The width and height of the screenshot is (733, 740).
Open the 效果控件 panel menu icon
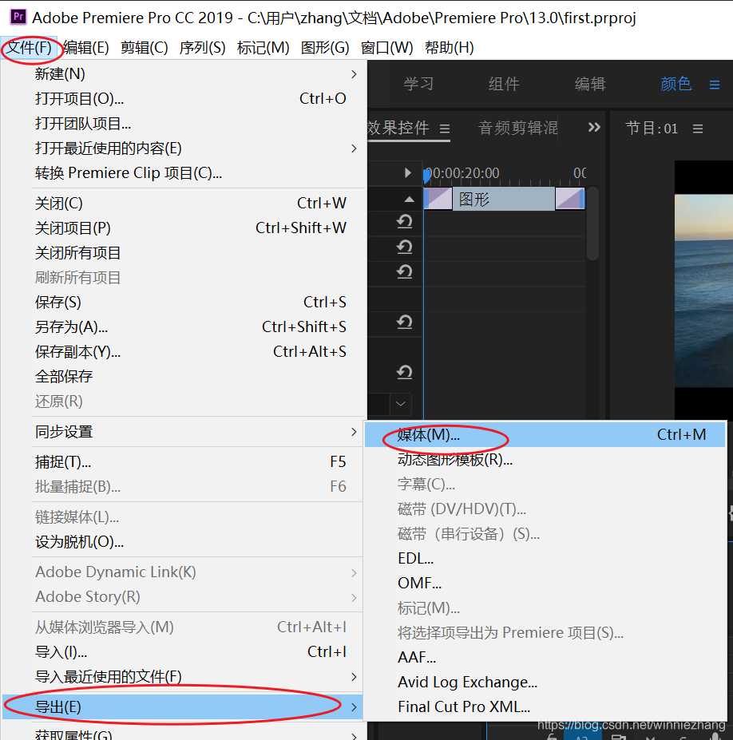click(445, 129)
